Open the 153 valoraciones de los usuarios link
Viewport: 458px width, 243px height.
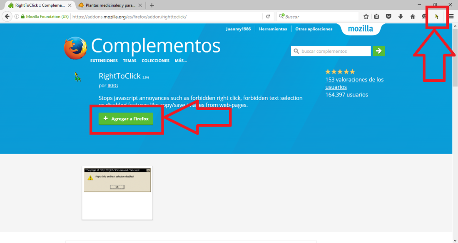tap(354, 83)
